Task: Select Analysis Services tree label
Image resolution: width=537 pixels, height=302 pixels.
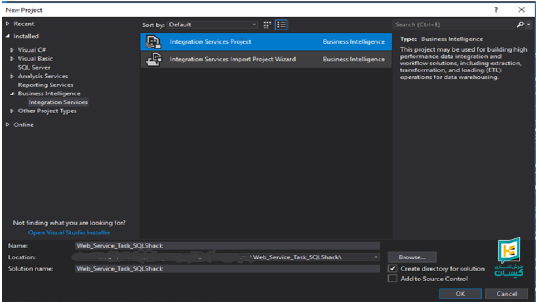Action: (43, 76)
